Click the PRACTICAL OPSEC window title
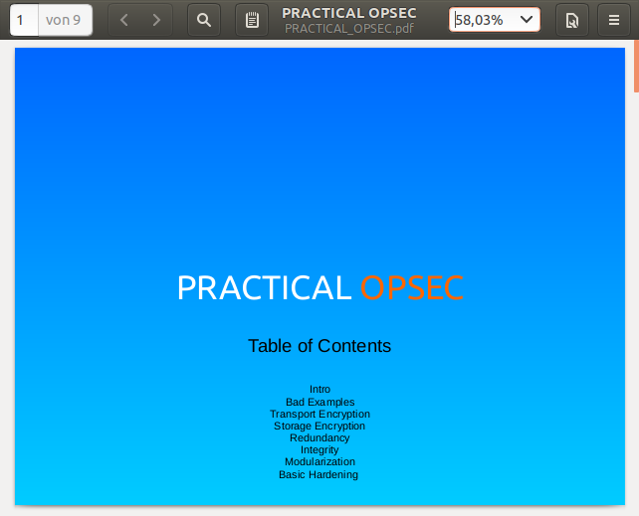 [x=349, y=13]
